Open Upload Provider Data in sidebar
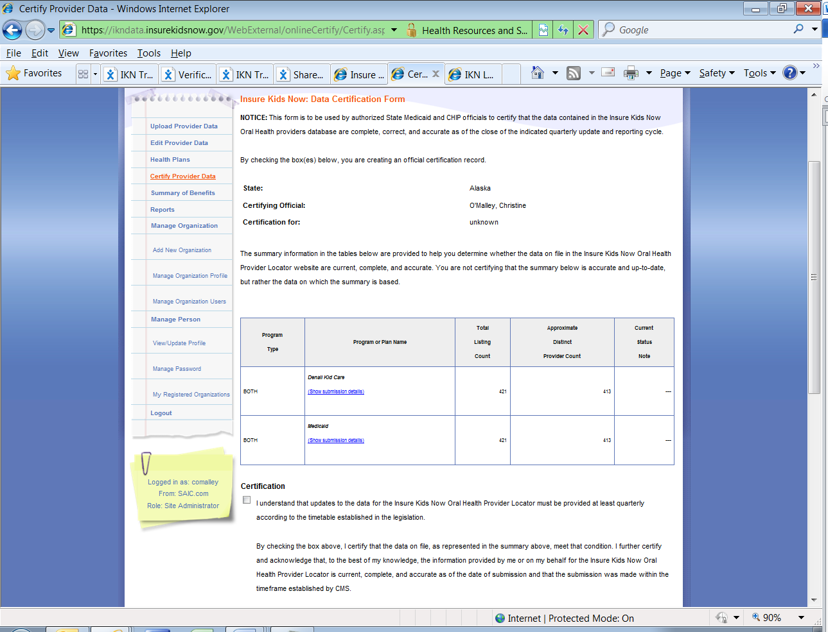 pyautogui.click(x=184, y=126)
